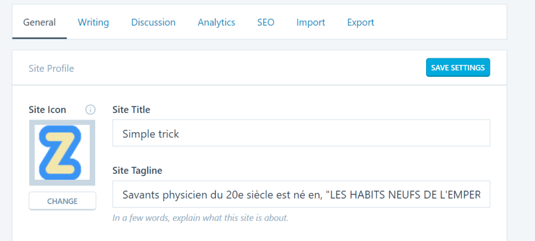
Task: Click the Site Tagline field label
Action: click(137, 171)
